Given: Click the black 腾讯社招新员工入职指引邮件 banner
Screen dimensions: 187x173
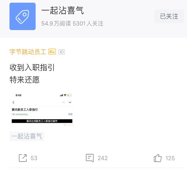Looking at the screenshot, I should (x=42, y=121).
